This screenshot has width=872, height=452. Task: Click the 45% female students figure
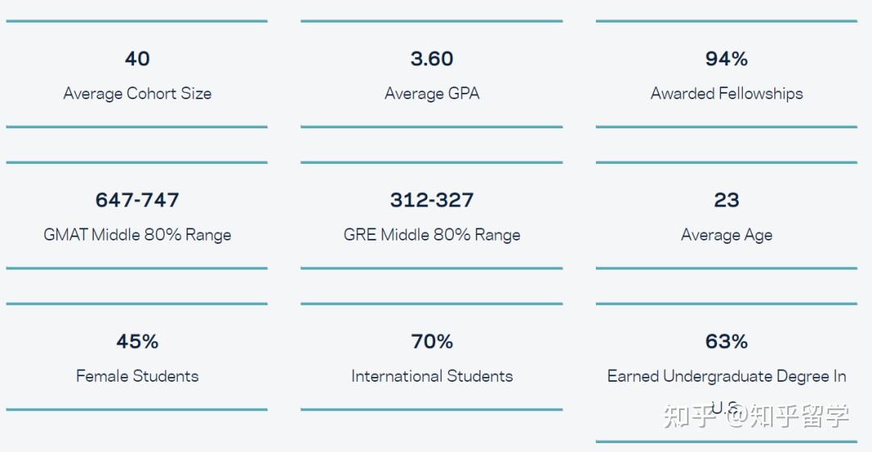(x=137, y=341)
